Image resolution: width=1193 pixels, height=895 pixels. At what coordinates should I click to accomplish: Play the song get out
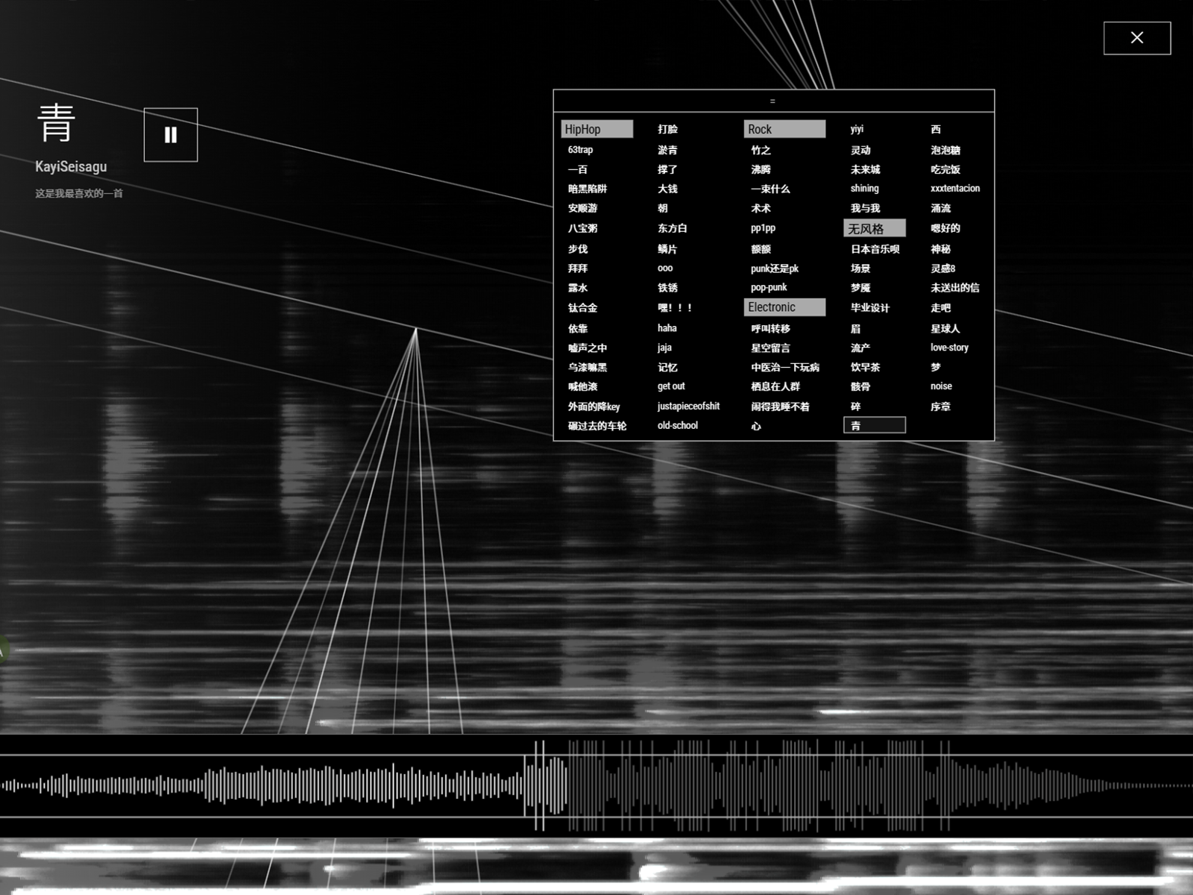[670, 386]
